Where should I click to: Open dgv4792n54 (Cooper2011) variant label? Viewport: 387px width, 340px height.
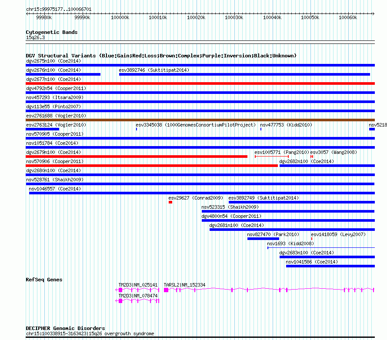click(x=56, y=88)
